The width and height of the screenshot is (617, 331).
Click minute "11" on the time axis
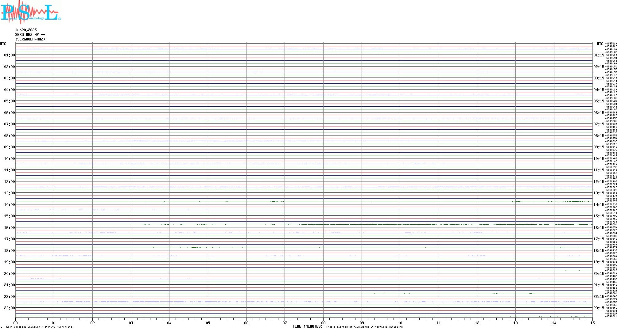point(439,323)
